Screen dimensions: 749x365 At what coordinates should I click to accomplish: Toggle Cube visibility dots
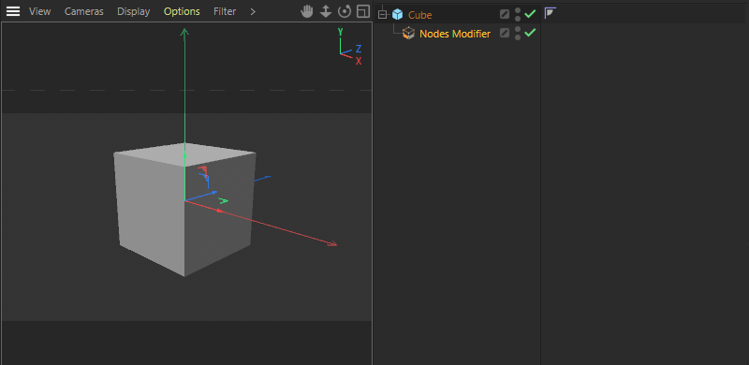(518, 14)
